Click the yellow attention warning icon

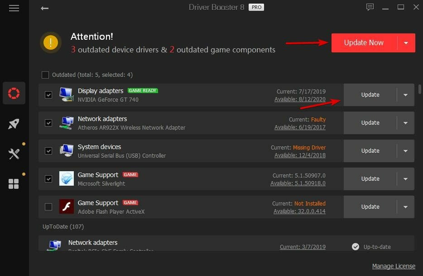pos(51,42)
